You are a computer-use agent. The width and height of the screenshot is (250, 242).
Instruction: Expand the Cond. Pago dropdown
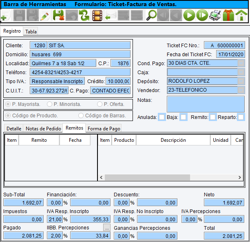pyautogui.click(x=241, y=63)
